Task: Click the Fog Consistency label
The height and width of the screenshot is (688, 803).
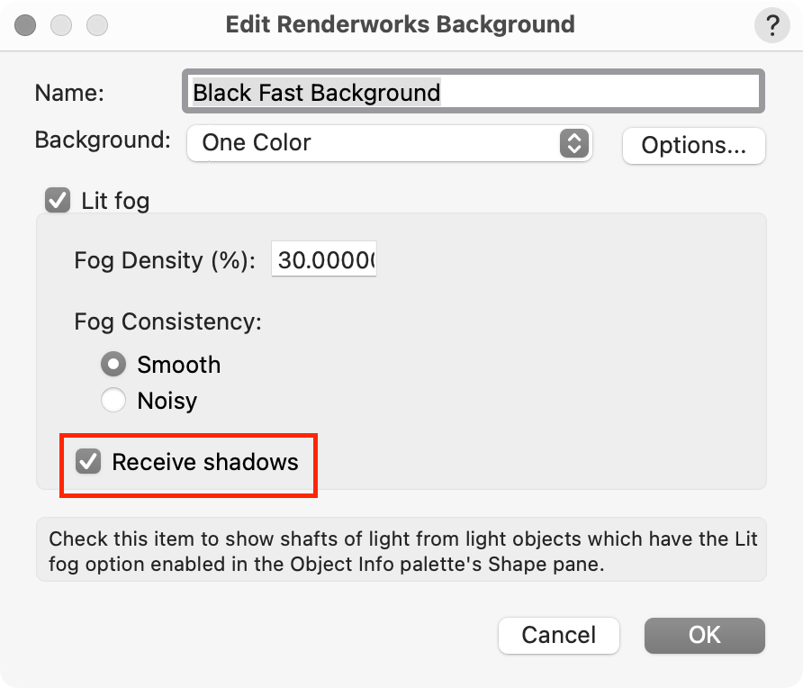Action: (167, 321)
